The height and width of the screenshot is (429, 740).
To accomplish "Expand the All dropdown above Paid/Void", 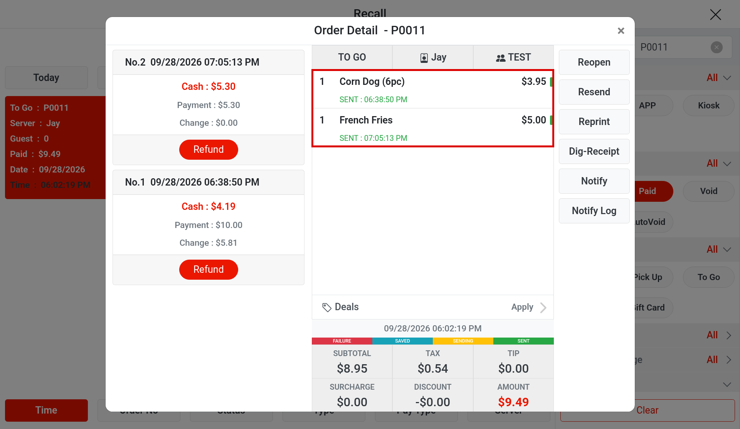I will click(719, 164).
